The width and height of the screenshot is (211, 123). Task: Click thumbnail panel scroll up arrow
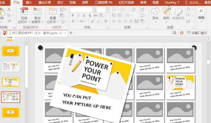[x=26, y=39]
